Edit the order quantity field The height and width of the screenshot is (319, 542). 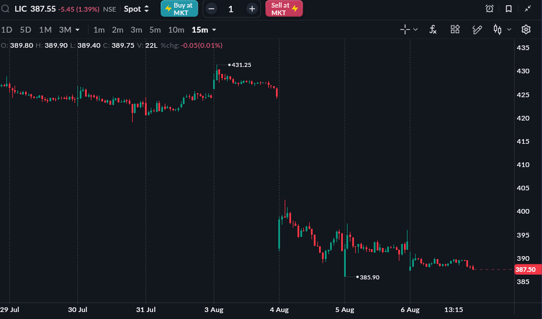(231, 9)
